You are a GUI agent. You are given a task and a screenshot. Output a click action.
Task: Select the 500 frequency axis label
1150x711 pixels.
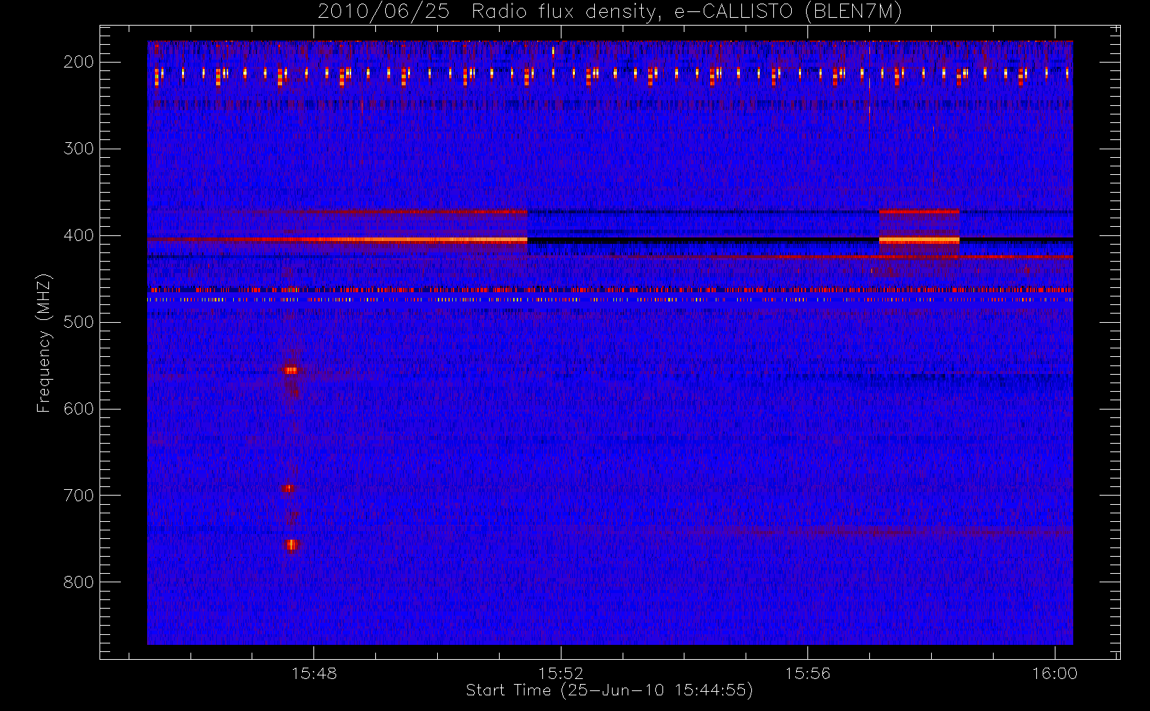coord(78,322)
